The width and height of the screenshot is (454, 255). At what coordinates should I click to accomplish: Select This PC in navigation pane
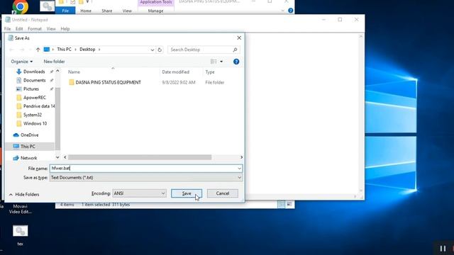pyautogui.click(x=28, y=147)
